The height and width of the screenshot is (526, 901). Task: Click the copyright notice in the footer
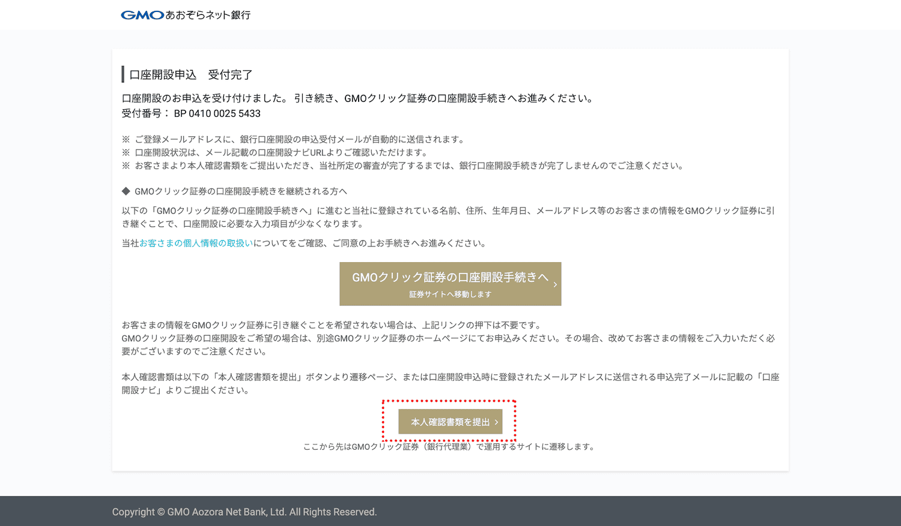[244, 512]
